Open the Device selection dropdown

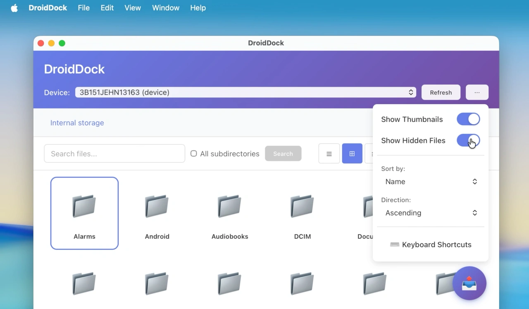click(245, 93)
